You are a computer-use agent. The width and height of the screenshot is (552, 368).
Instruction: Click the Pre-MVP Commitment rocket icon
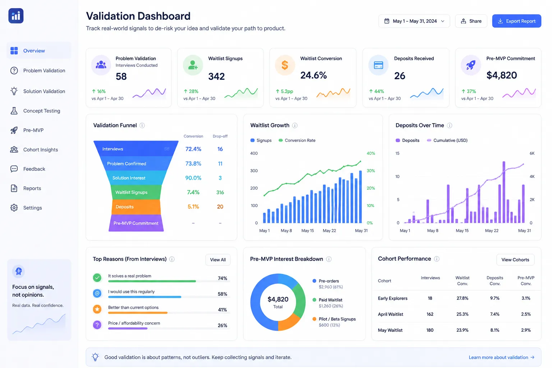471,65
